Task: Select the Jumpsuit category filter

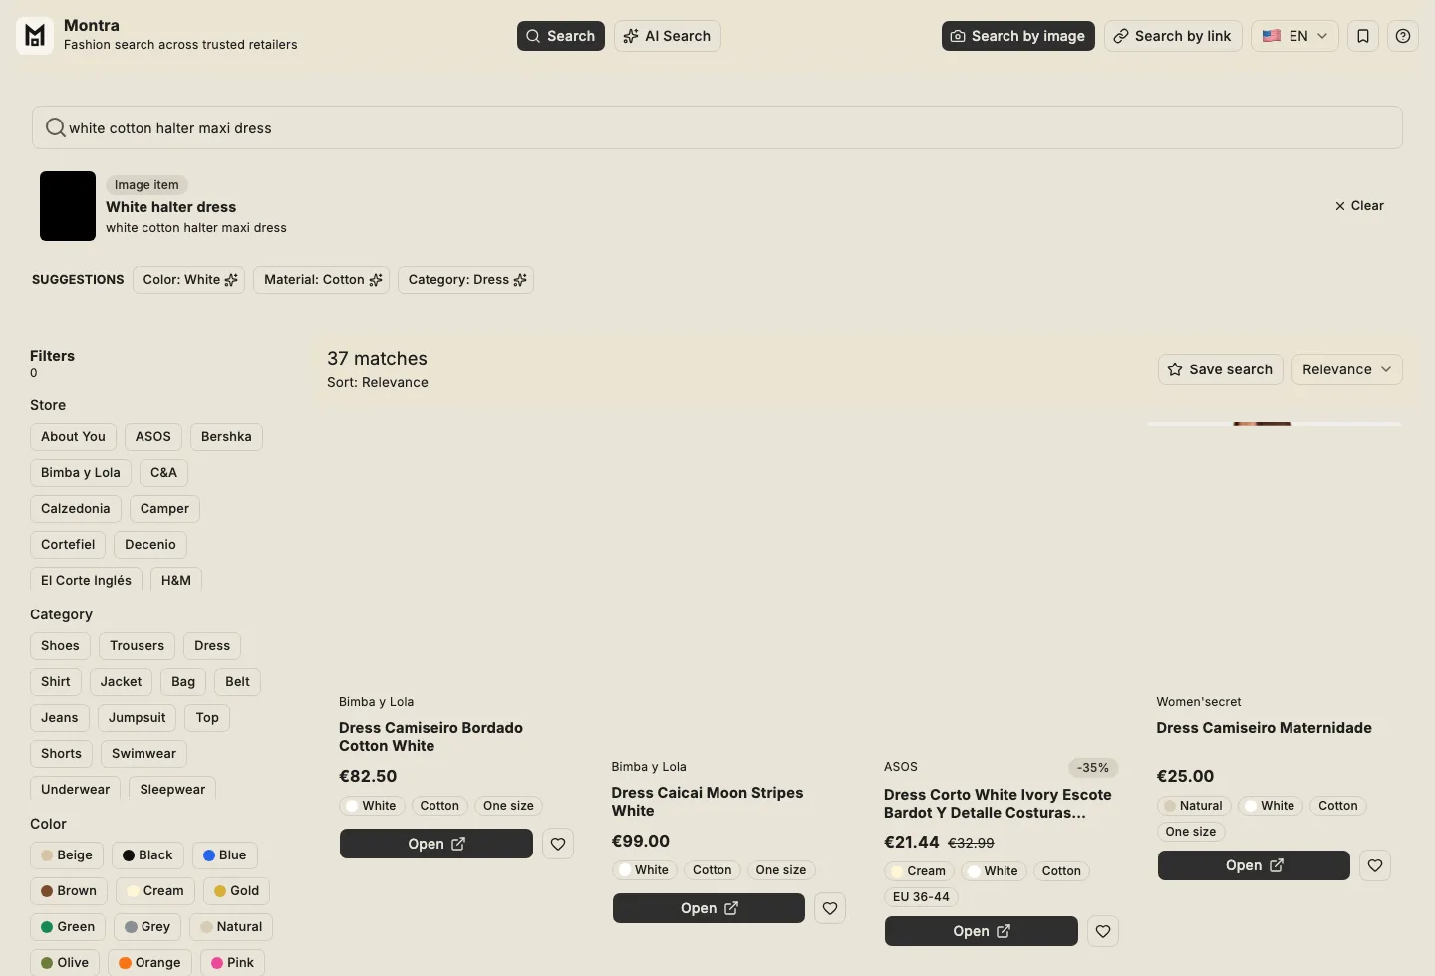Action: (x=138, y=718)
